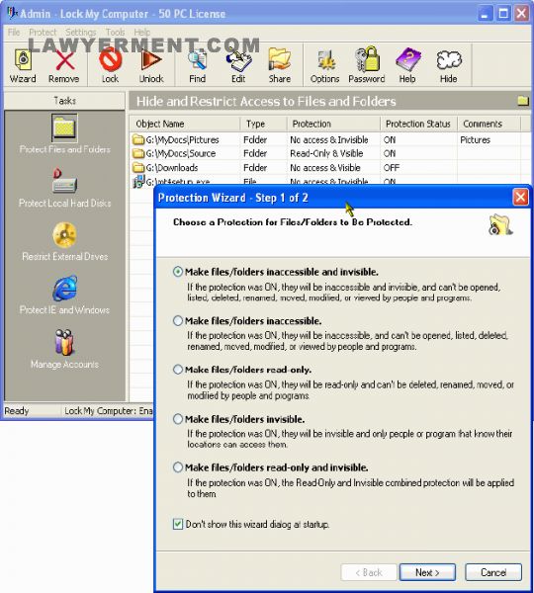The height and width of the screenshot is (593, 534).
Task: Click folder icon right of panel header
Action: pyautogui.click(x=523, y=101)
